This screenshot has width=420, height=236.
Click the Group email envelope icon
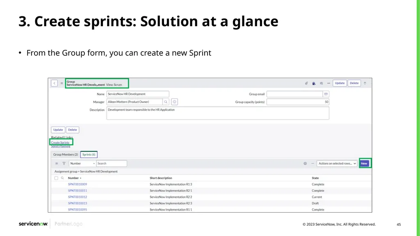click(326, 94)
